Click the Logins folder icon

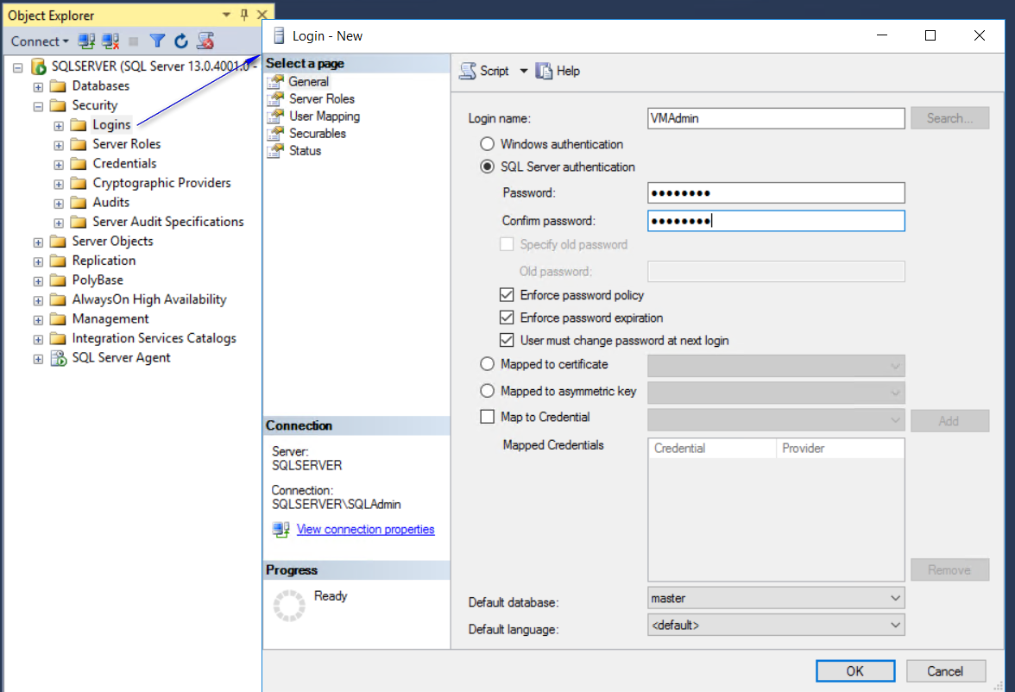pos(79,125)
